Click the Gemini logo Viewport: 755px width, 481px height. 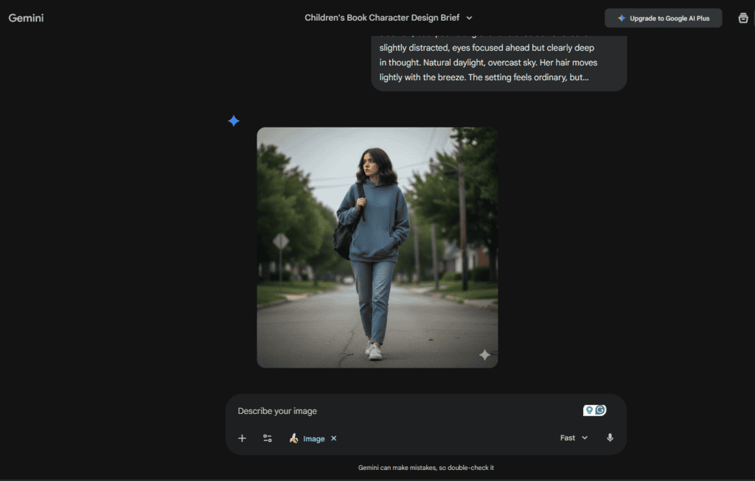click(26, 18)
